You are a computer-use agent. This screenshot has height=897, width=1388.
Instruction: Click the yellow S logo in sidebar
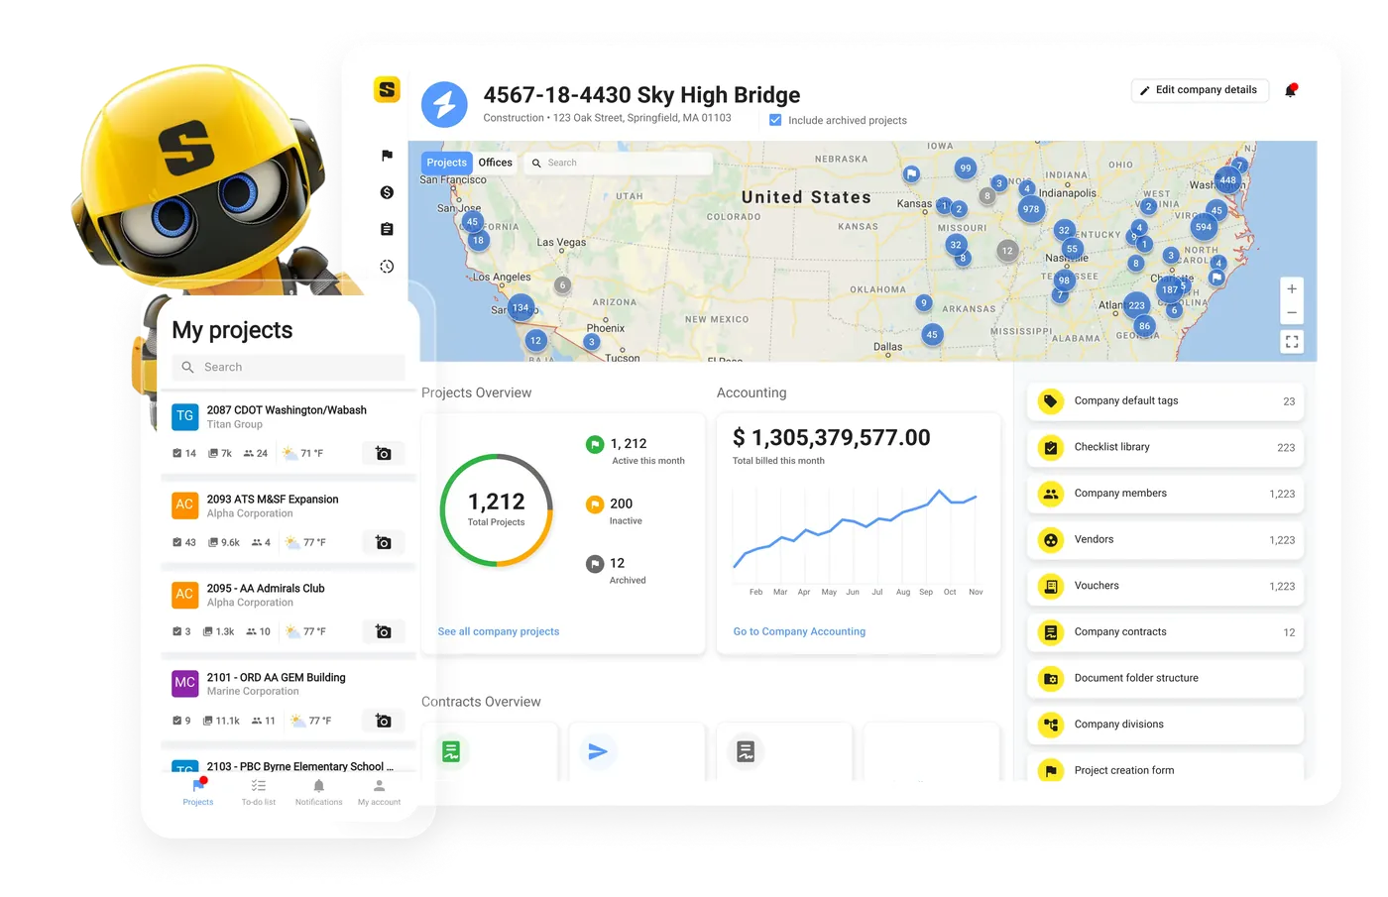point(387,89)
